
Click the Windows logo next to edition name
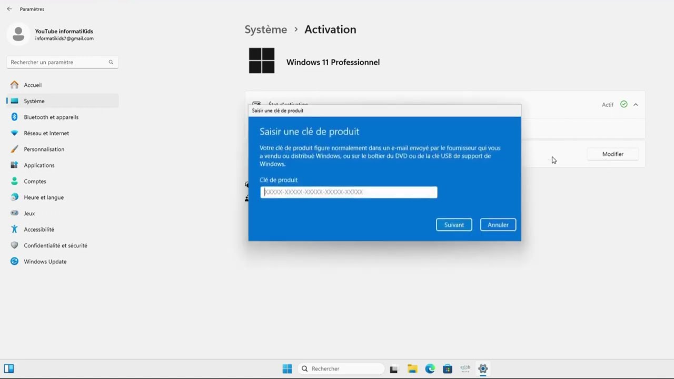262,61
